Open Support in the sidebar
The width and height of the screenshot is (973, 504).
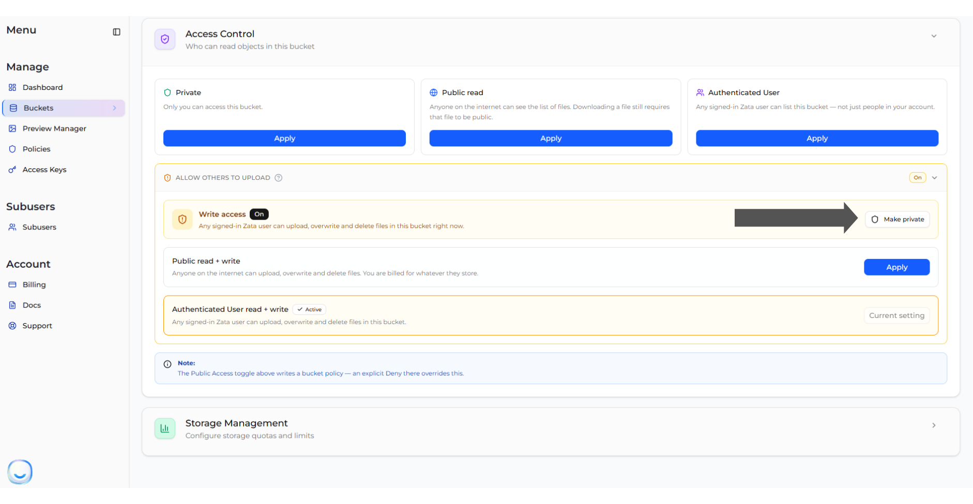click(64, 326)
